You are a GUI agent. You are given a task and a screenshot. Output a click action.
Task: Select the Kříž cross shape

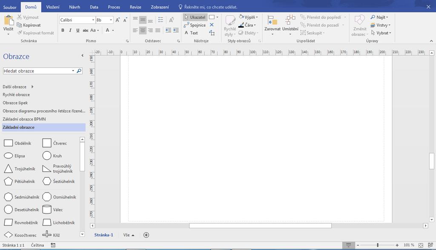51,235
